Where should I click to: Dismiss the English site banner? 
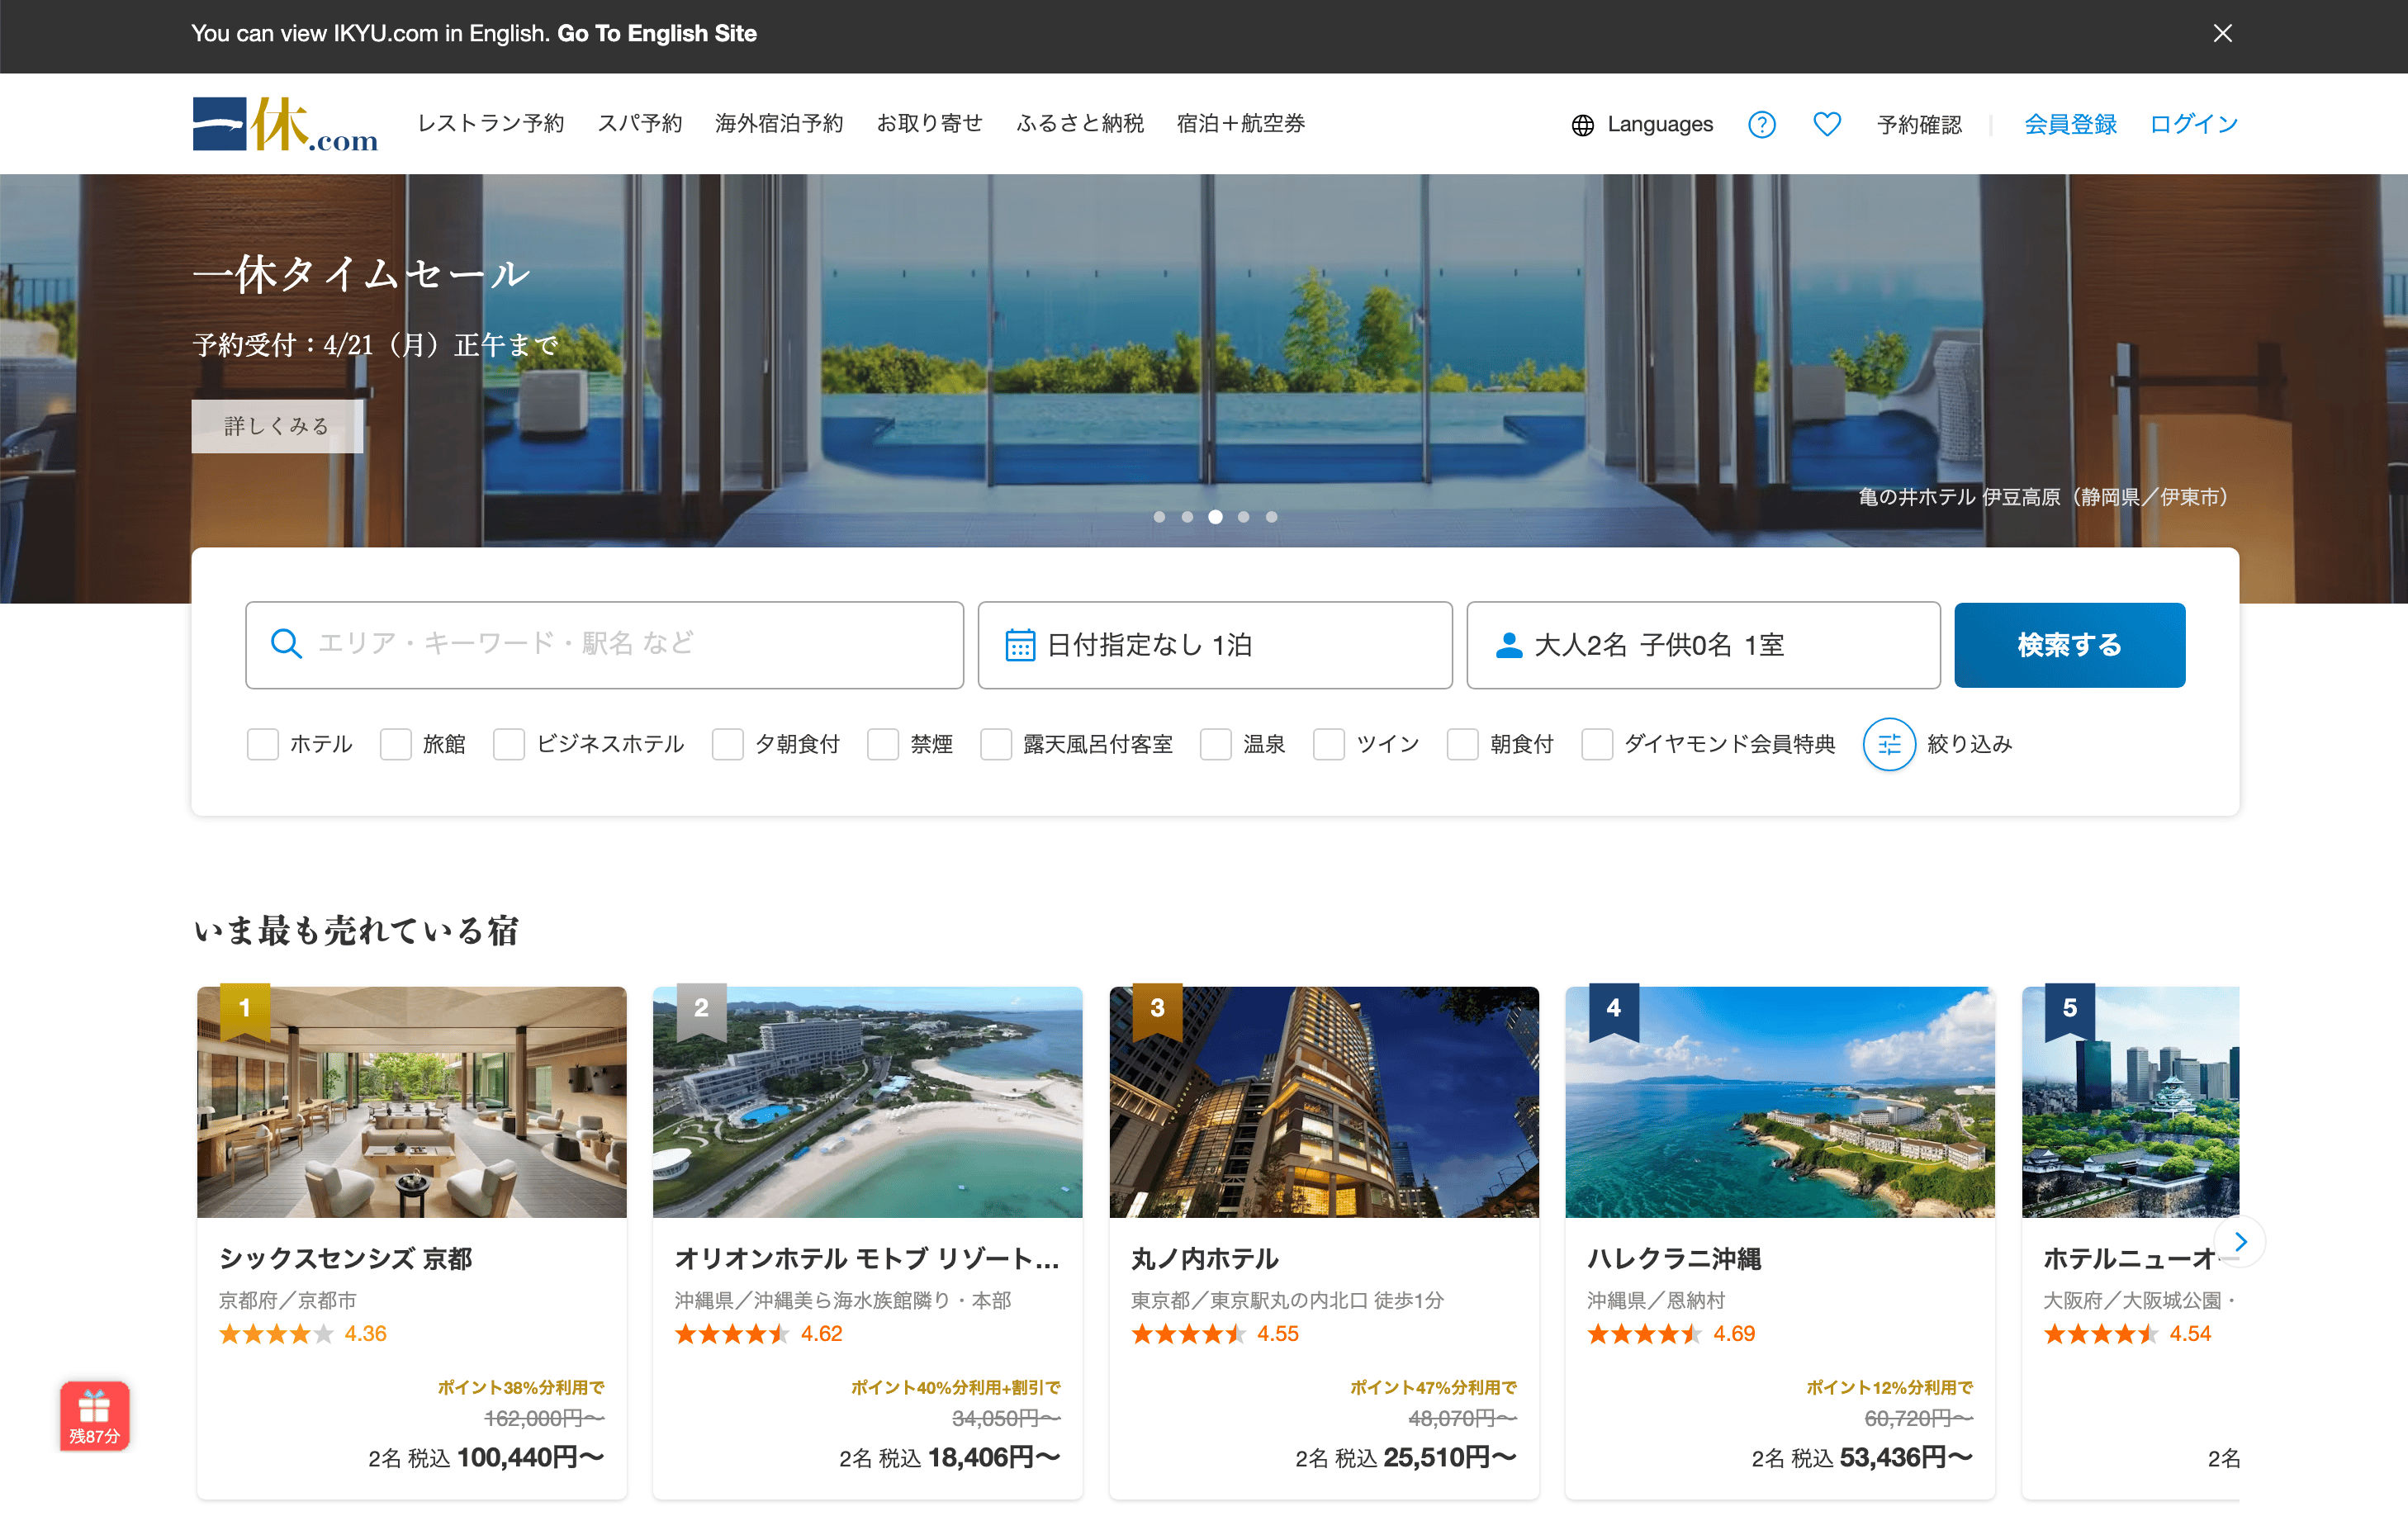[2222, 33]
